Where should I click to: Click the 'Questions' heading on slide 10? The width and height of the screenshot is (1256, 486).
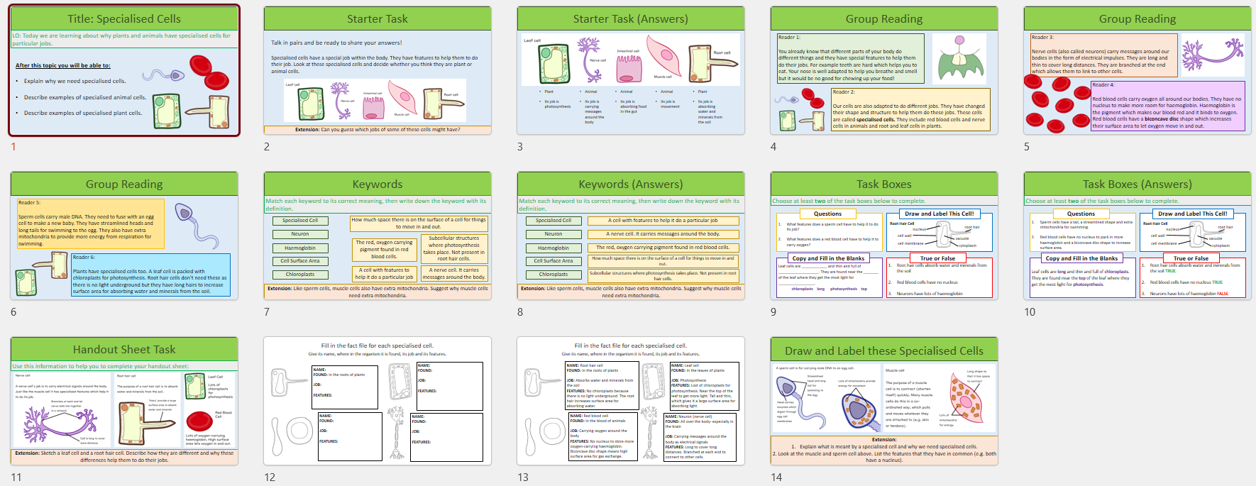tap(1081, 214)
